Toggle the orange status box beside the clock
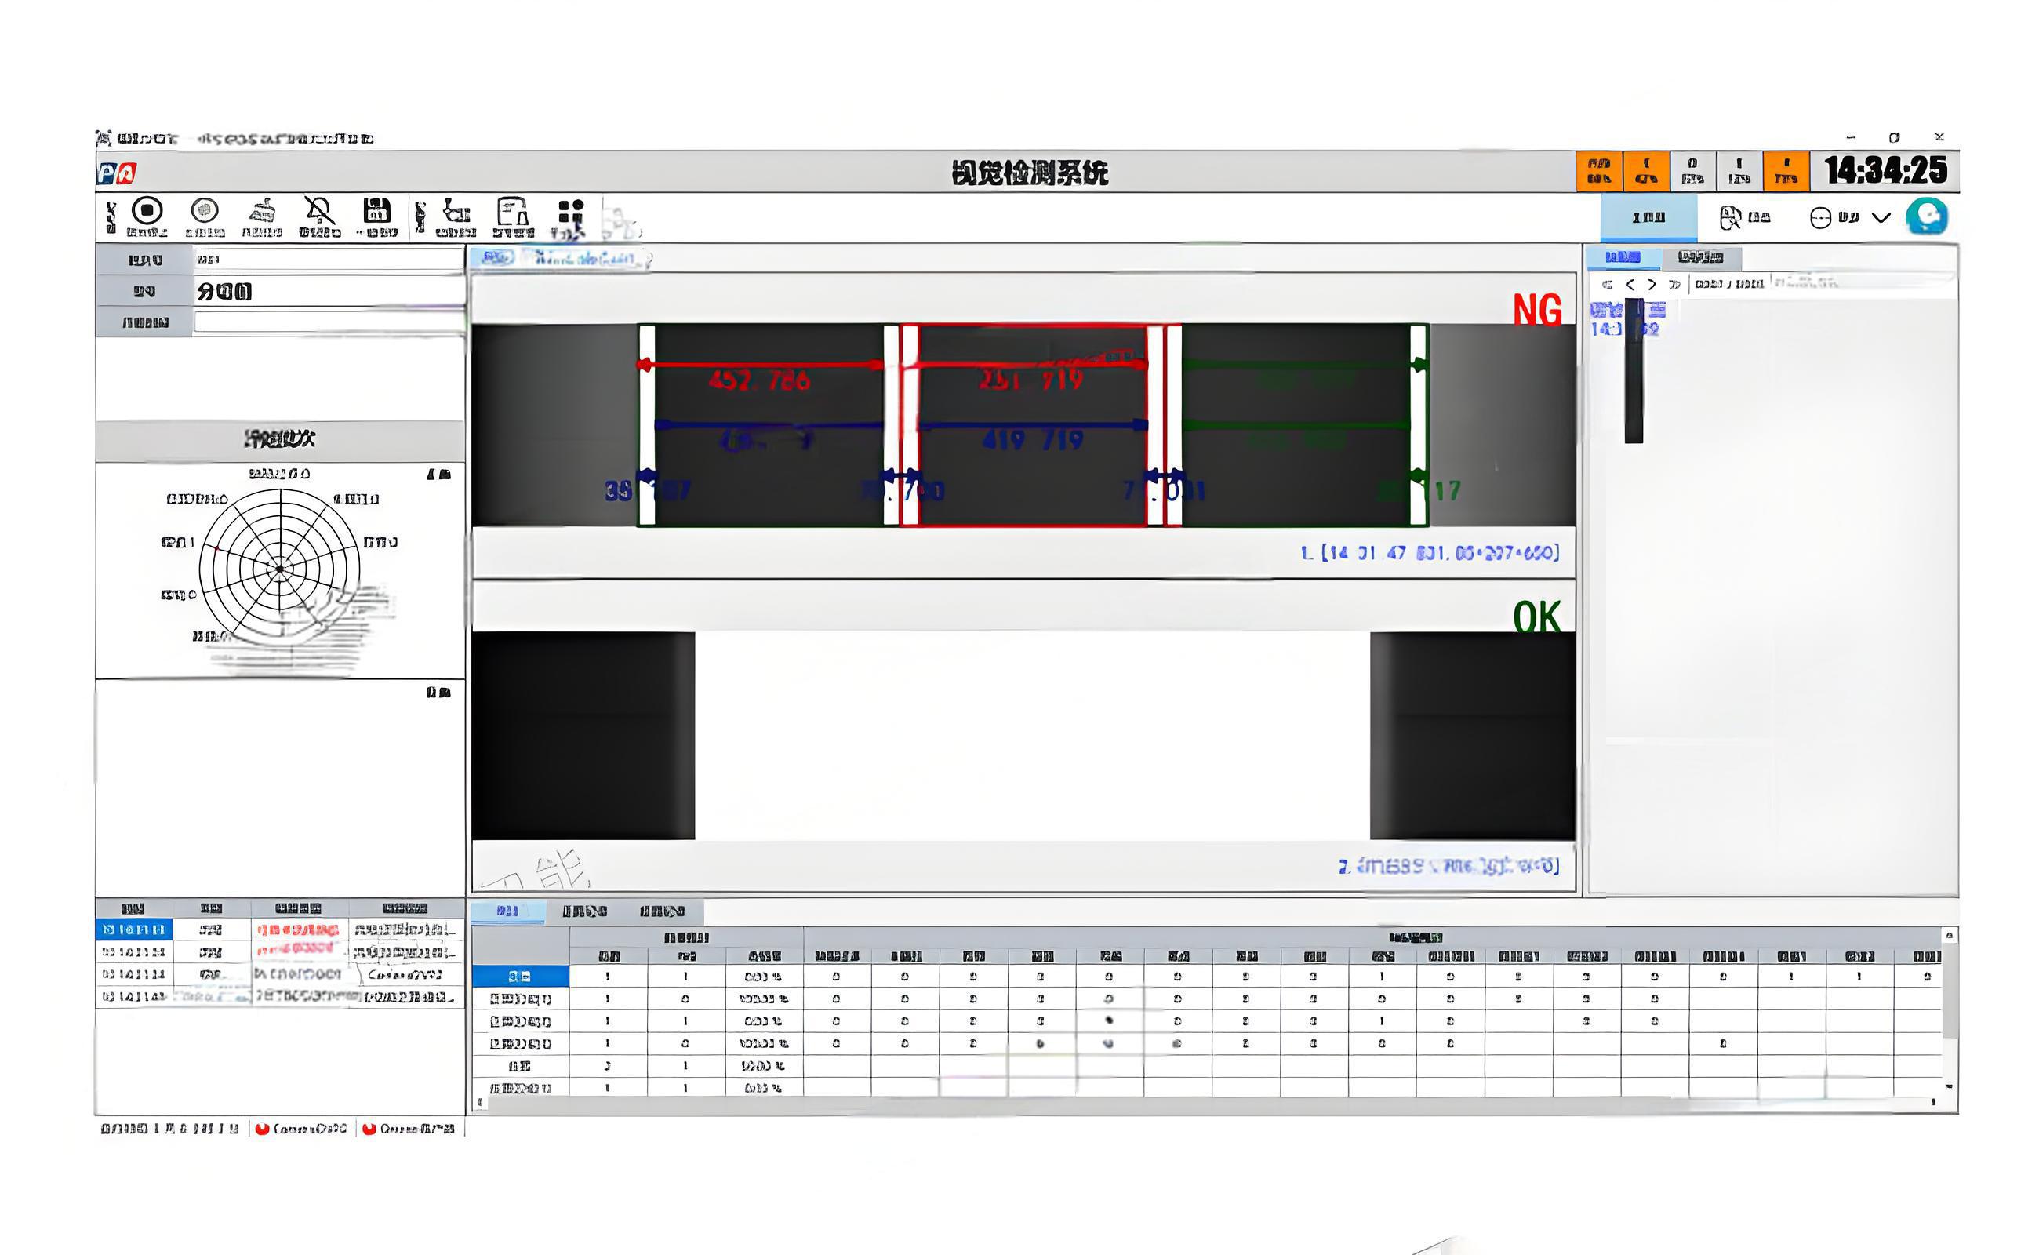Image resolution: width=2039 pixels, height=1255 pixels. point(1785,171)
